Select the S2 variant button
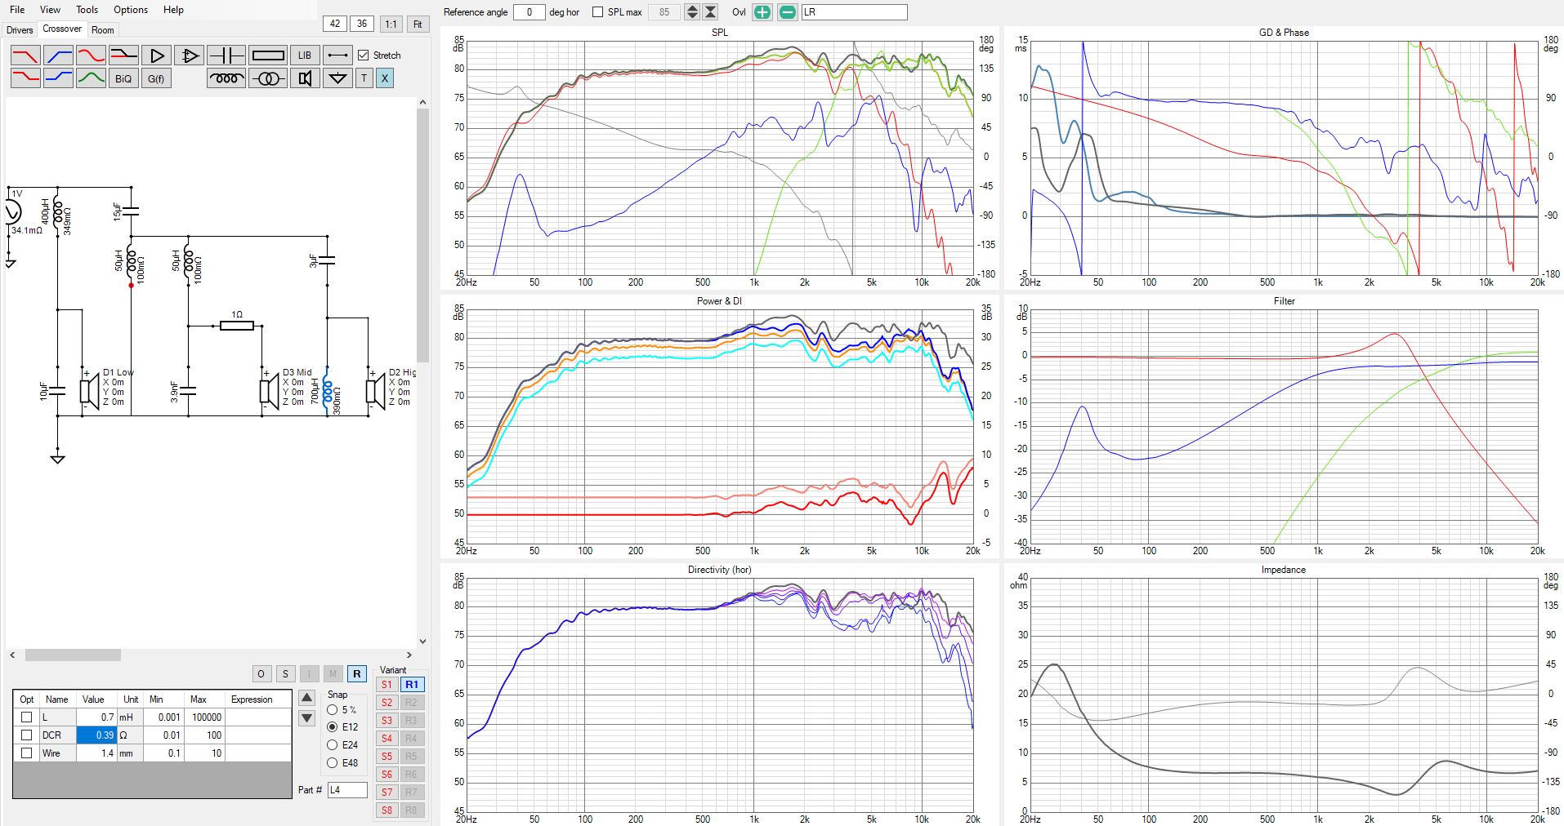Screen dimensions: 1564x826 pos(387,702)
